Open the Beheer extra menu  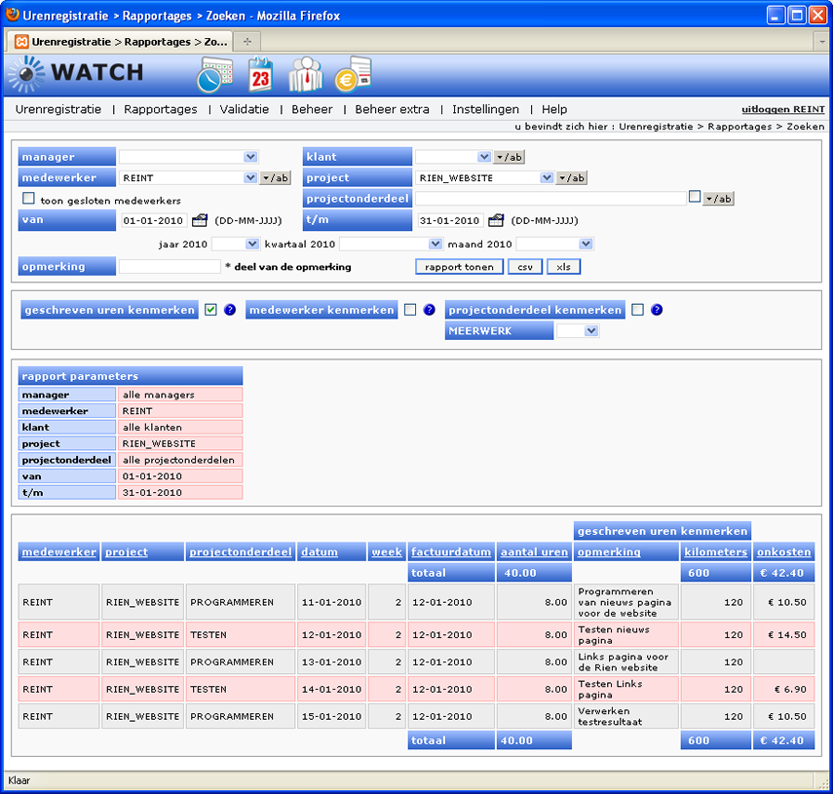(392, 109)
